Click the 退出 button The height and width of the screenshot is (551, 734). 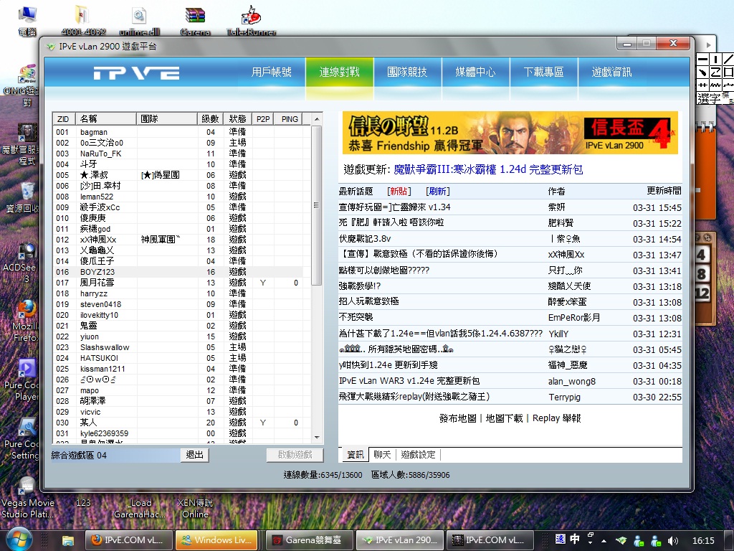pyautogui.click(x=194, y=455)
